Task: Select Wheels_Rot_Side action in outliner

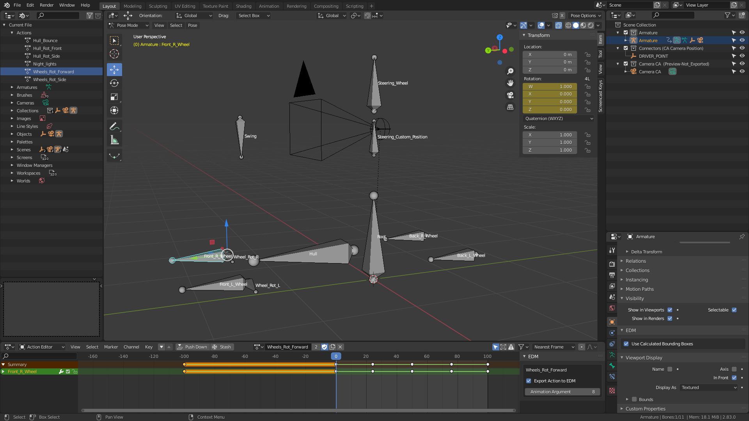Action: pos(50,80)
